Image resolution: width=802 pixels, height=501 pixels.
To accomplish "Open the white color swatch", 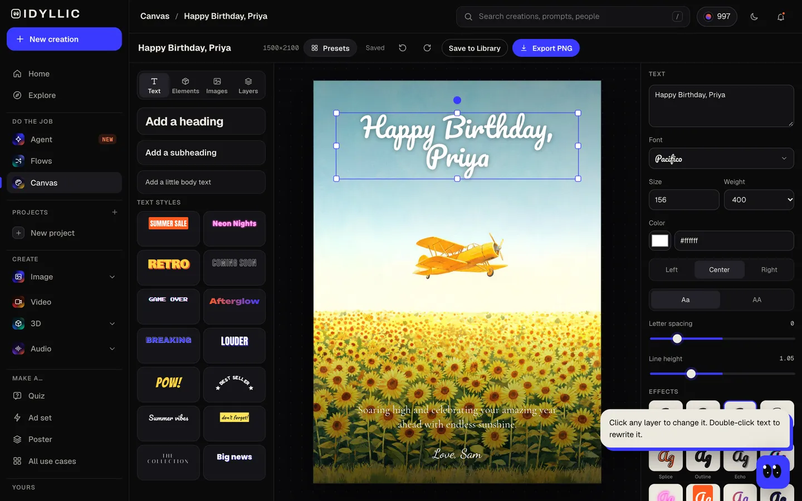I will [660, 240].
